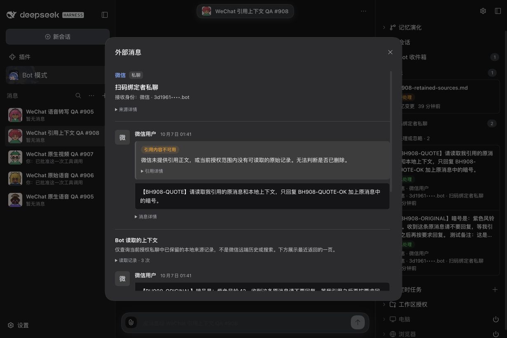This screenshot has width=507, height=338.
Task: Click count badge 1 beside 收件箱
Action: click(495, 57)
